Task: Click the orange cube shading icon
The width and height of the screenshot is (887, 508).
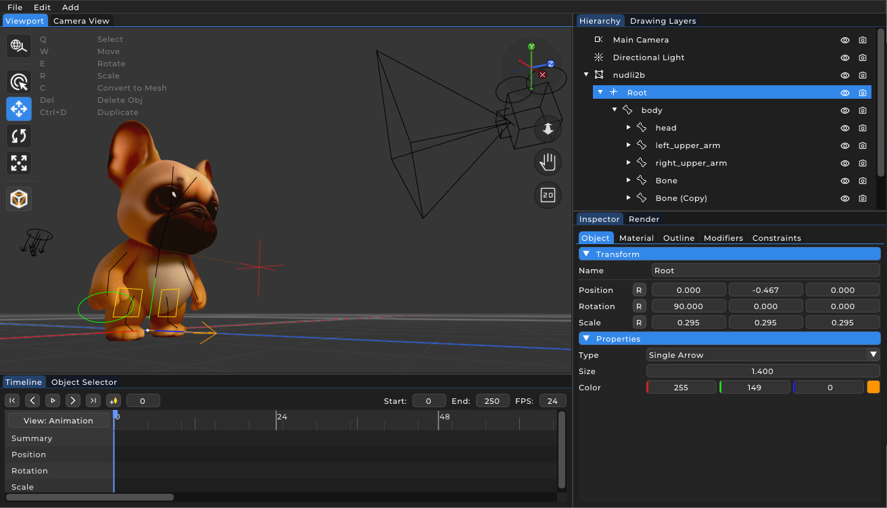Action: click(18, 198)
